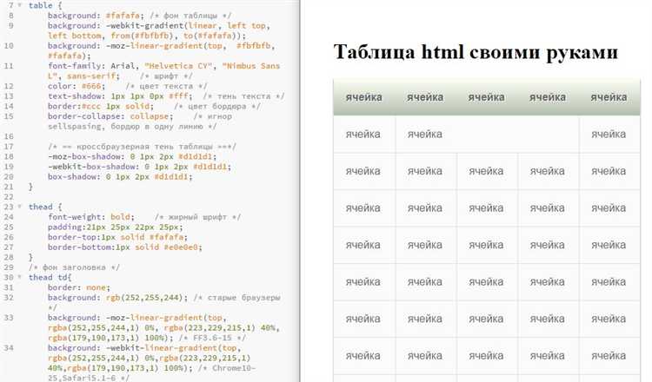652x382 pixels.
Task: Fold the thead td rule block
Action: (x=20, y=276)
